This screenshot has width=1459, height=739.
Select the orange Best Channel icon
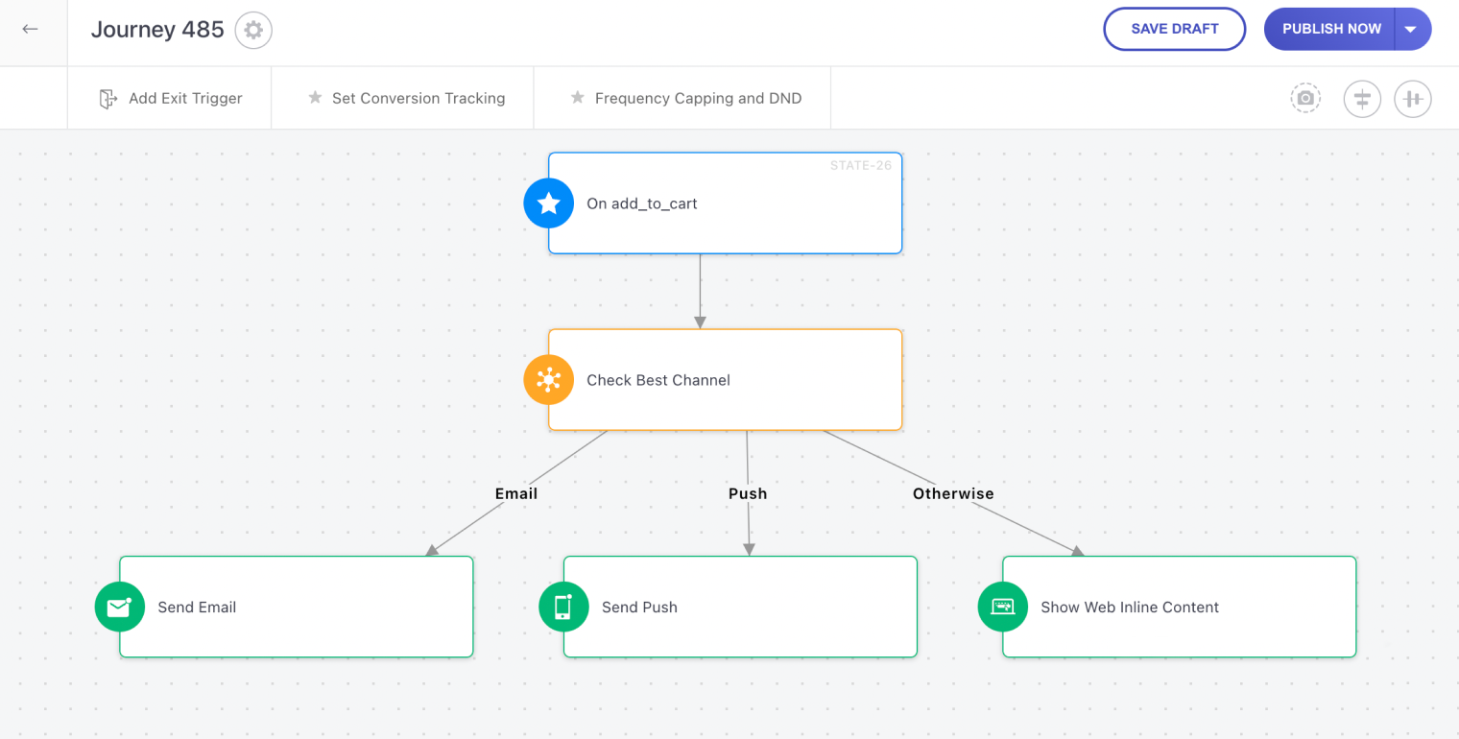(x=548, y=380)
